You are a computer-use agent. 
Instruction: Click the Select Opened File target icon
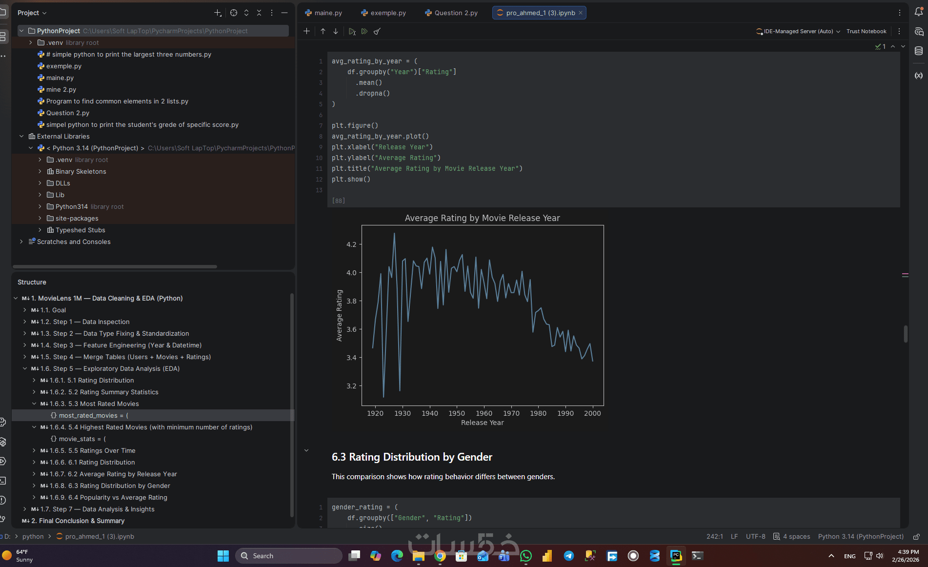pos(234,13)
